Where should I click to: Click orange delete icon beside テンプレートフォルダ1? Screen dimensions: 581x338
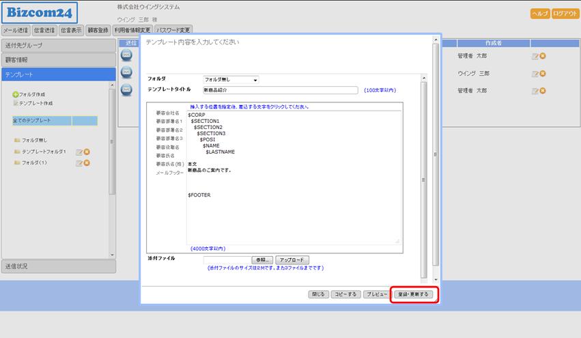click(x=87, y=152)
